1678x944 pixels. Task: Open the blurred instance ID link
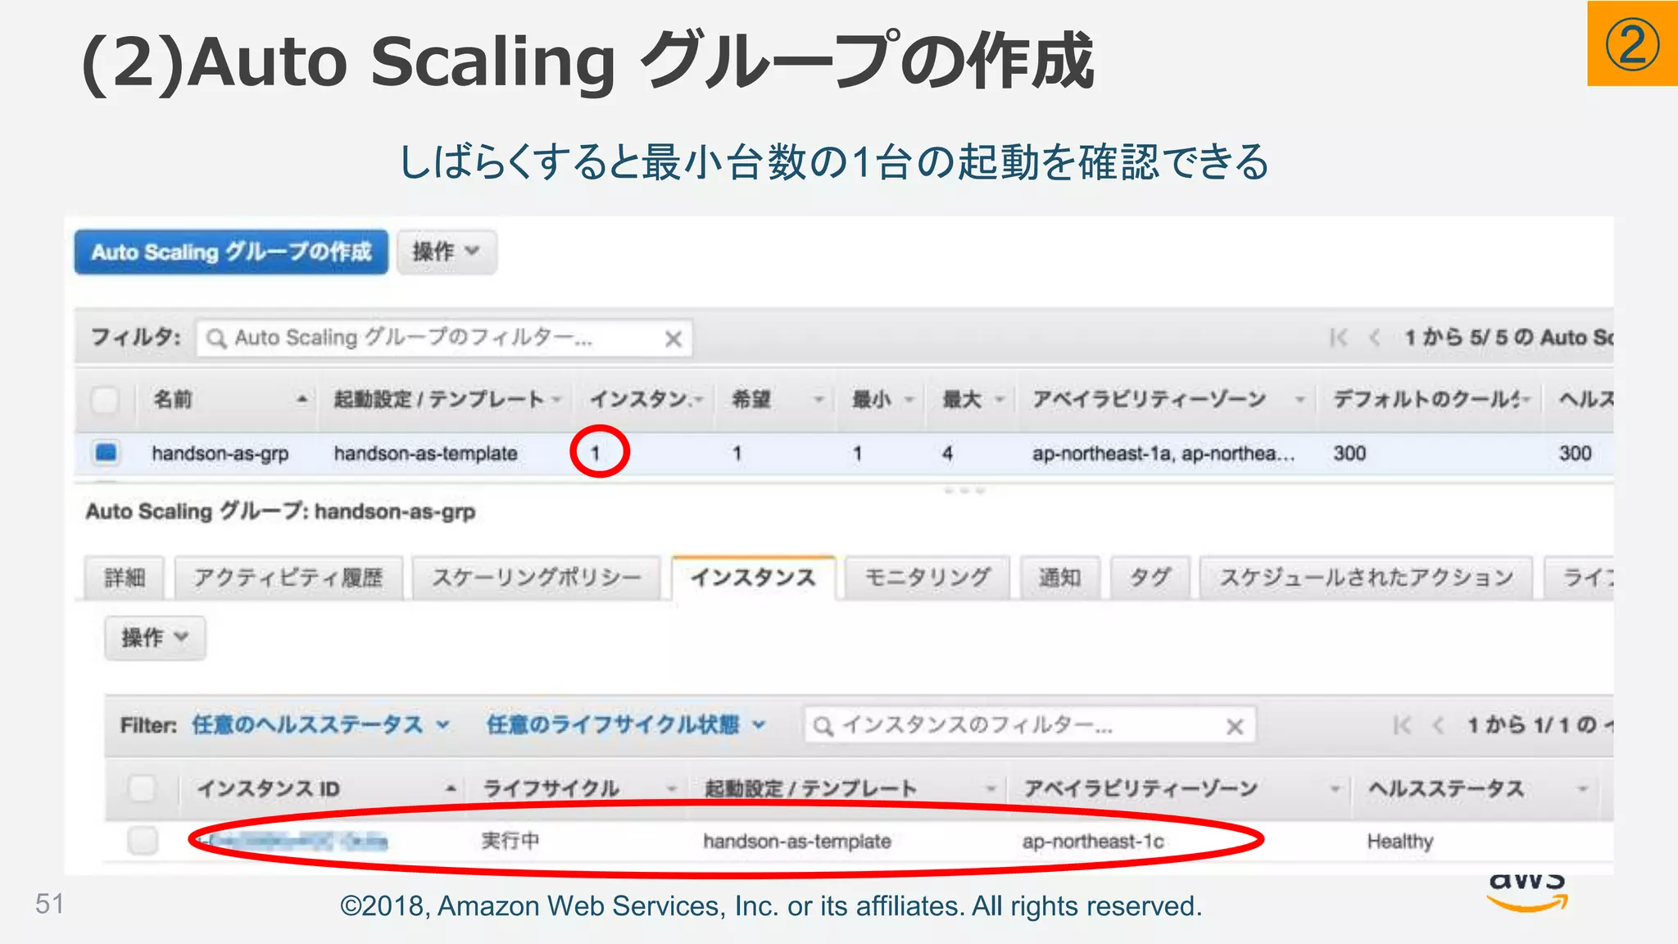click(x=294, y=840)
